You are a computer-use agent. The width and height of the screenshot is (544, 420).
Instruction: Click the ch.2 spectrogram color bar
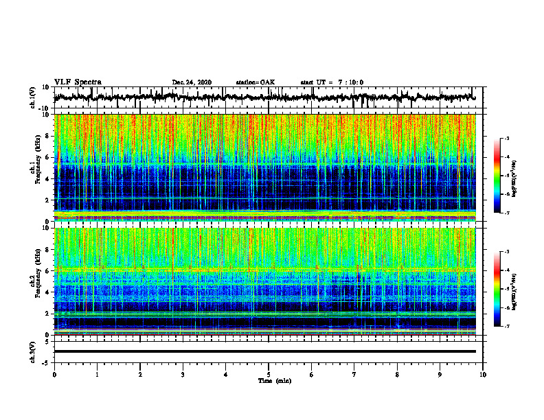click(497, 289)
